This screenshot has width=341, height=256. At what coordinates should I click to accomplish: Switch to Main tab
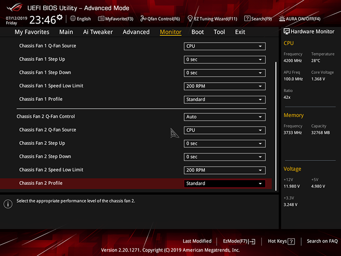coord(66,32)
